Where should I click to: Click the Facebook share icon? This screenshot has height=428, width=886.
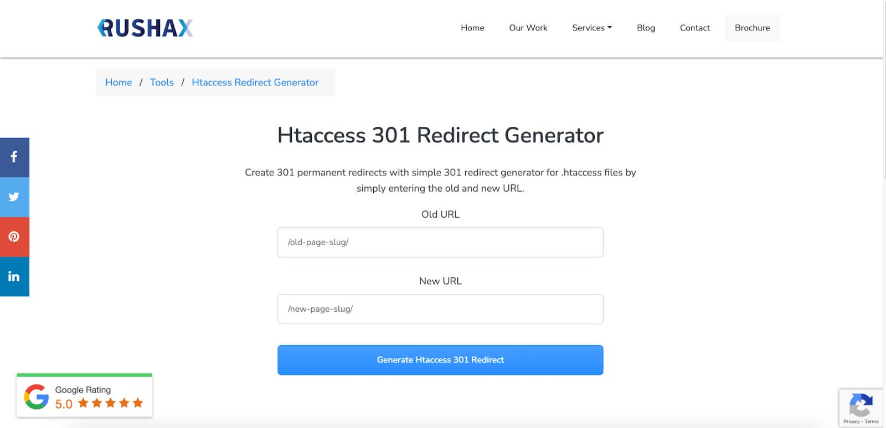coord(14,157)
